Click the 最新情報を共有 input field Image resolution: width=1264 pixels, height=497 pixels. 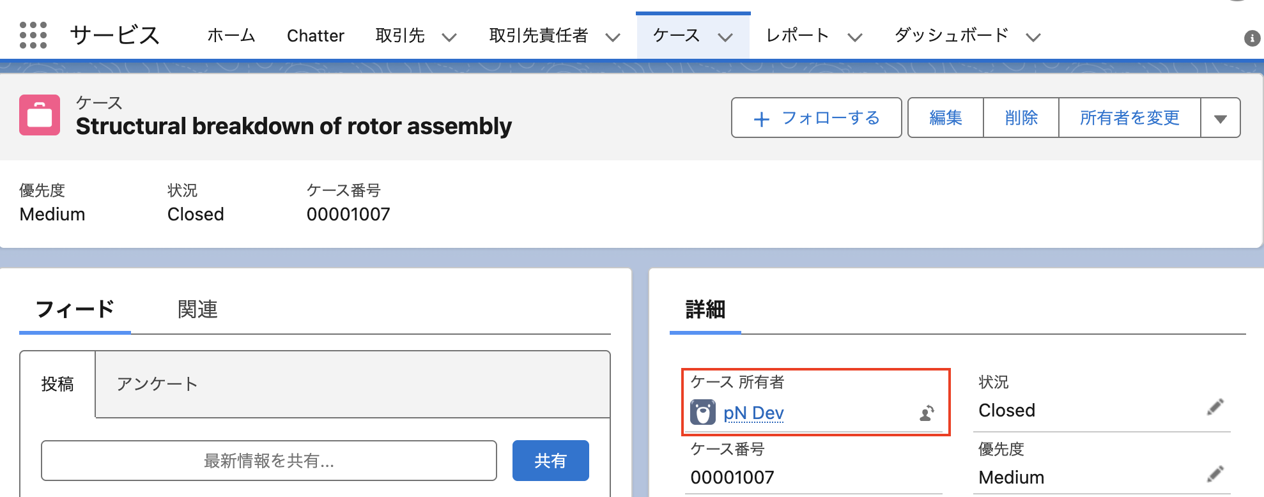[269, 461]
